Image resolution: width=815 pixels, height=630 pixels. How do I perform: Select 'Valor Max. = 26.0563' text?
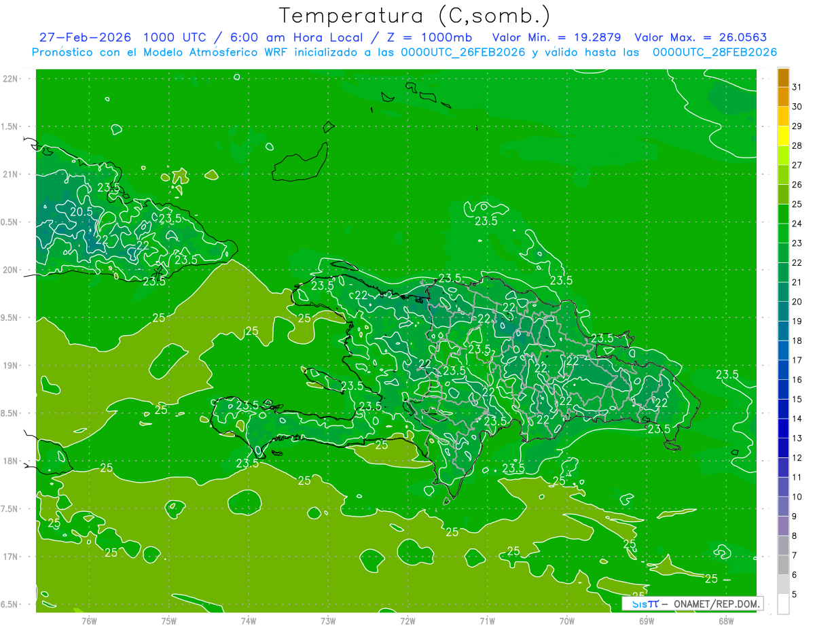click(x=701, y=37)
